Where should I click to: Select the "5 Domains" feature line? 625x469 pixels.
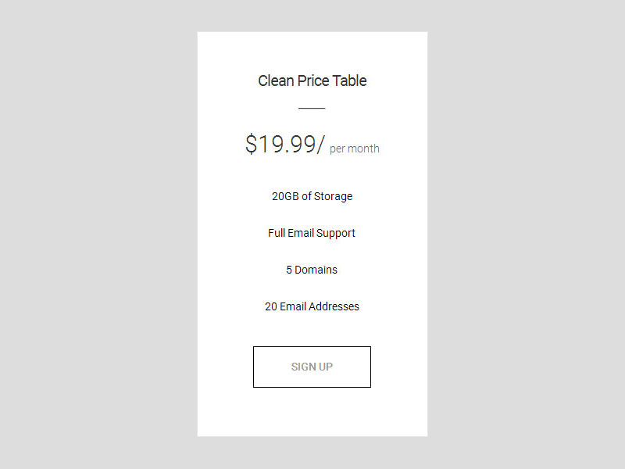[312, 270]
